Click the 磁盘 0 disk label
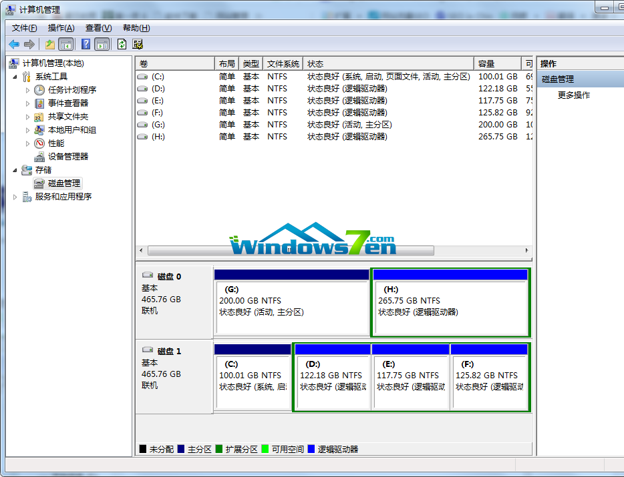This screenshot has height=477, width=624. click(x=169, y=276)
